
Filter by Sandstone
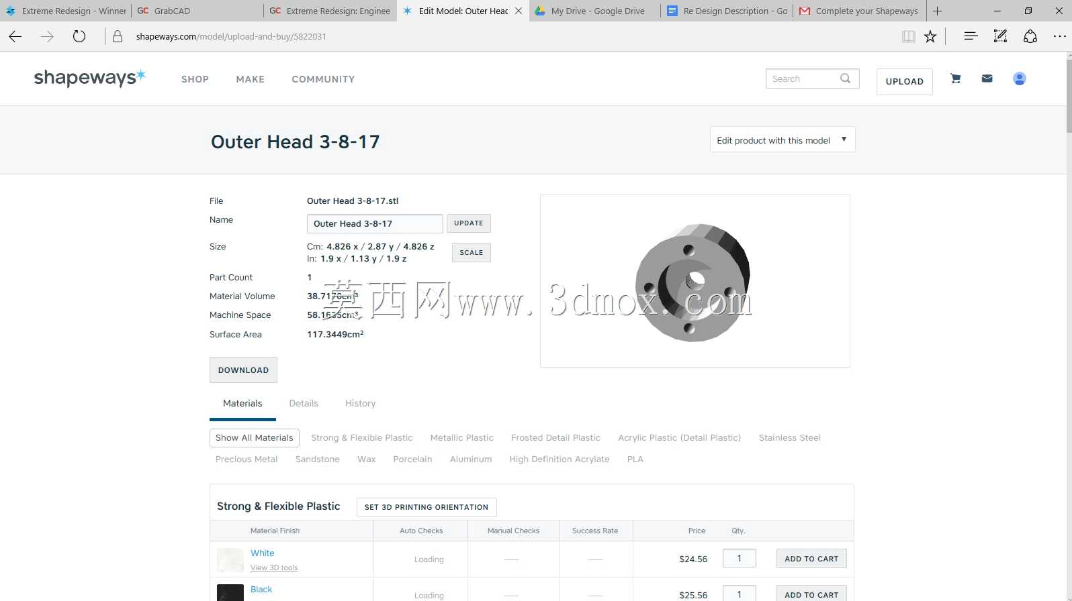pyautogui.click(x=317, y=459)
